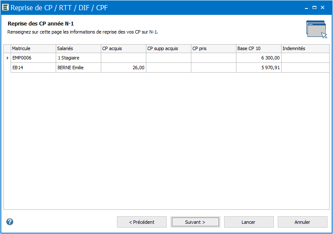This screenshot has width=333, height=234.
Task: Click the 1 Stagiaire employee cell
Action: coord(78,58)
